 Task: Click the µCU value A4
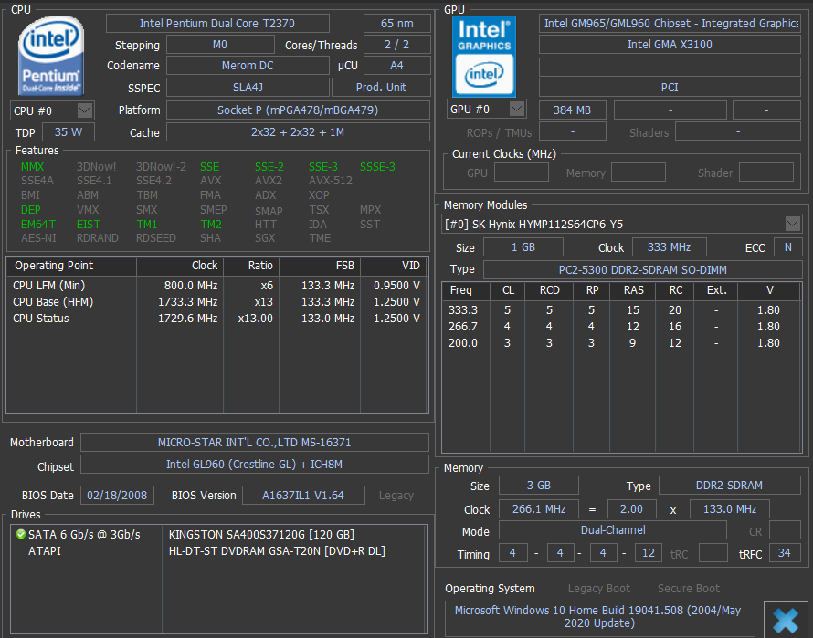(397, 66)
